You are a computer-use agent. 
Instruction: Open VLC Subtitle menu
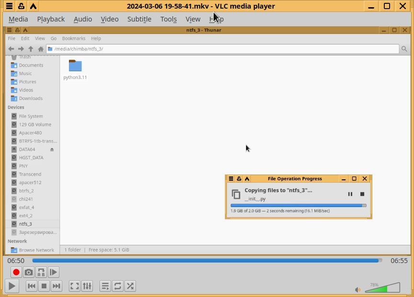tap(139, 19)
